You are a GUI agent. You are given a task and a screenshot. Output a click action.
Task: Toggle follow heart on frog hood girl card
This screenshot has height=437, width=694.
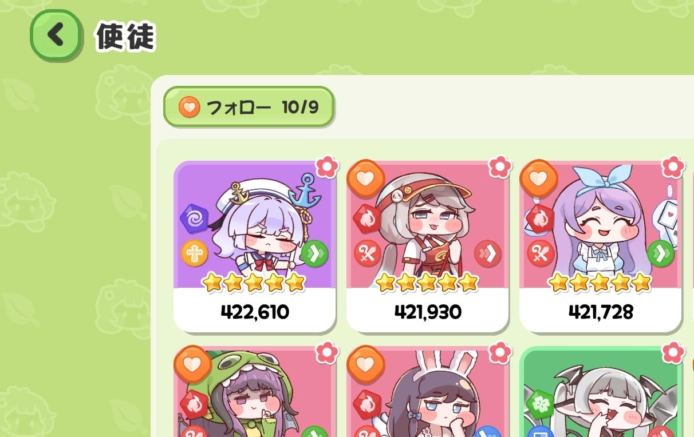coord(193,364)
